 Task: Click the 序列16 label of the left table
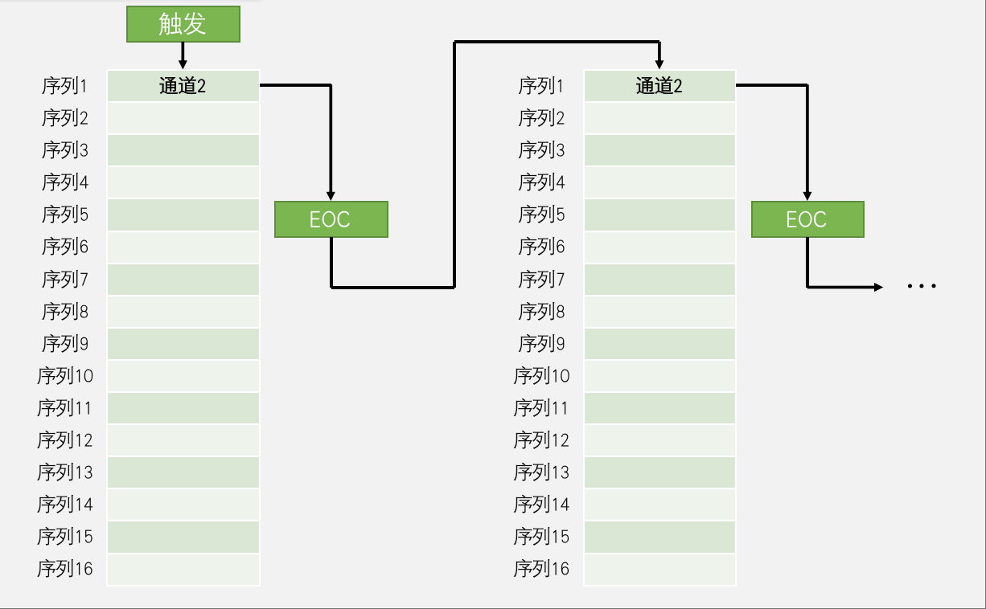(65, 569)
